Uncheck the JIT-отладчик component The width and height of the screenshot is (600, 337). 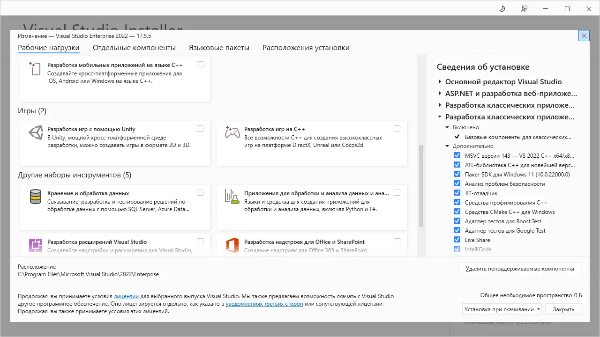pos(457,193)
